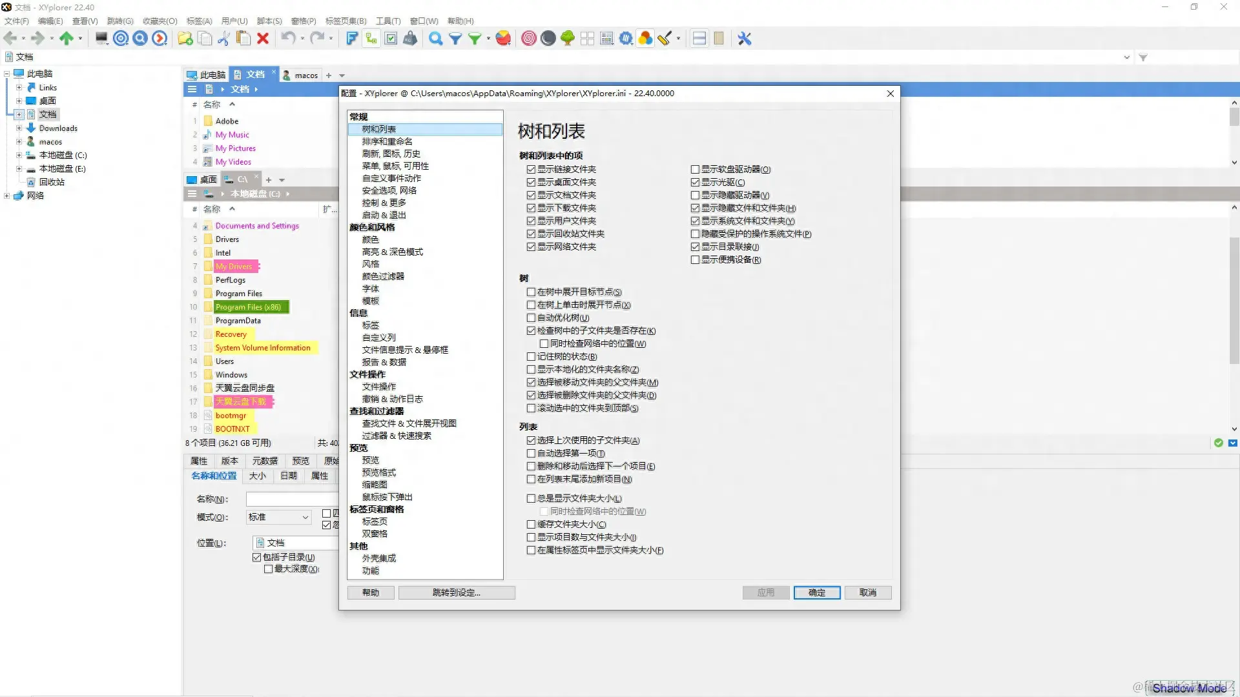Click the 名称 input field
Image resolution: width=1240 pixels, height=697 pixels.
292,500
